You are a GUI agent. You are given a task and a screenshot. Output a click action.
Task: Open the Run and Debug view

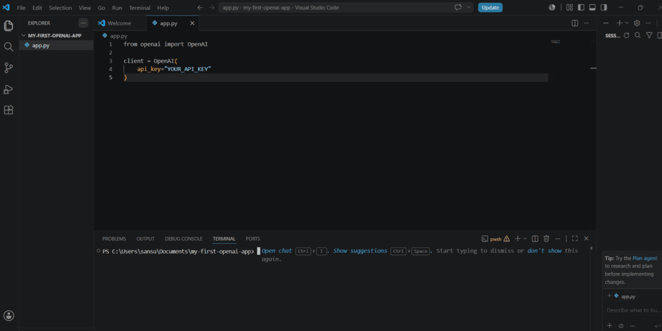click(8, 89)
